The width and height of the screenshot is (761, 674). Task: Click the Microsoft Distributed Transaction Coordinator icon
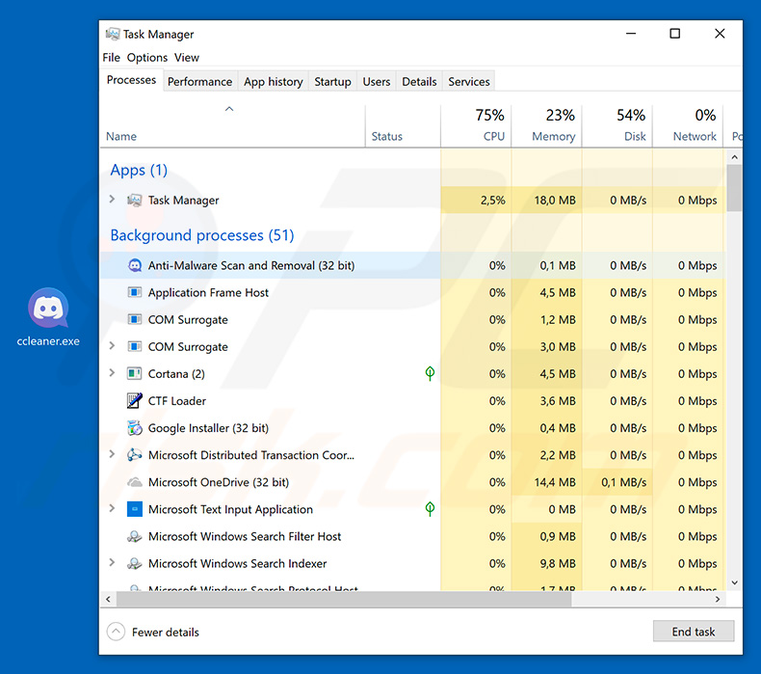point(135,455)
